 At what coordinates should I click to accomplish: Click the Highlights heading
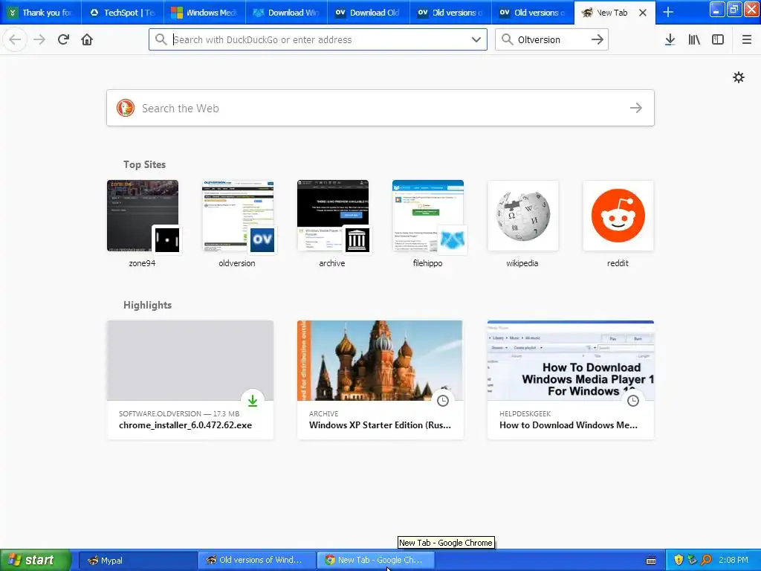click(x=147, y=305)
